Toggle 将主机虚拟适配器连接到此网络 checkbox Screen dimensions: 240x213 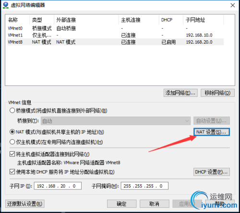(12, 154)
